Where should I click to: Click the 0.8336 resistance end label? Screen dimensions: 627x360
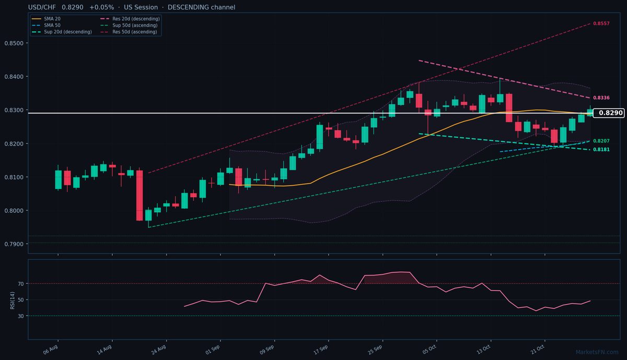[601, 98]
